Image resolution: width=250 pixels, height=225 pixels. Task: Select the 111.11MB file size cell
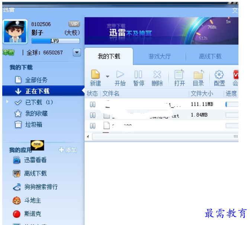pyautogui.click(x=202, y=104)
